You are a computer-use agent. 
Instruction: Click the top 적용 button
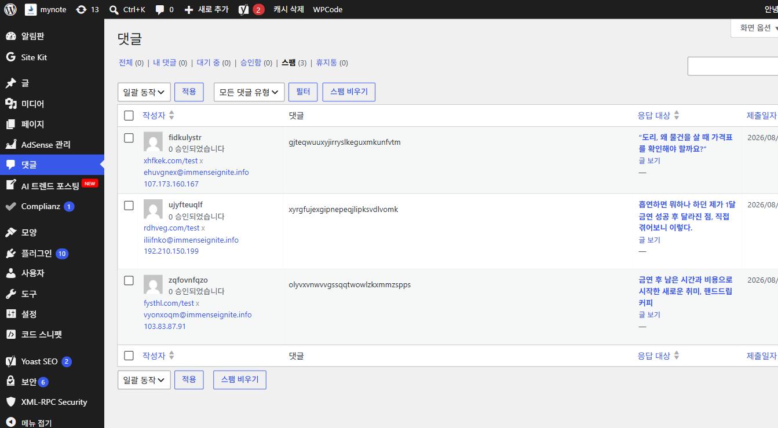pyautogui.click(x=189, y=92)
